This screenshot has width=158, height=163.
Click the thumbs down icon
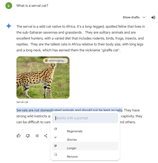28,136
